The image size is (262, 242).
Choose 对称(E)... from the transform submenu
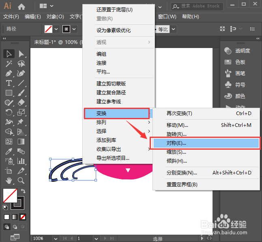[206, 143]
